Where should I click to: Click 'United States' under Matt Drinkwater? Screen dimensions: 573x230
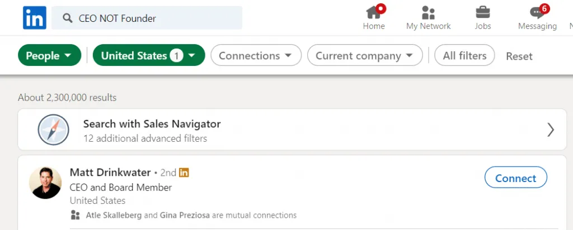click(x=97, y=201)
